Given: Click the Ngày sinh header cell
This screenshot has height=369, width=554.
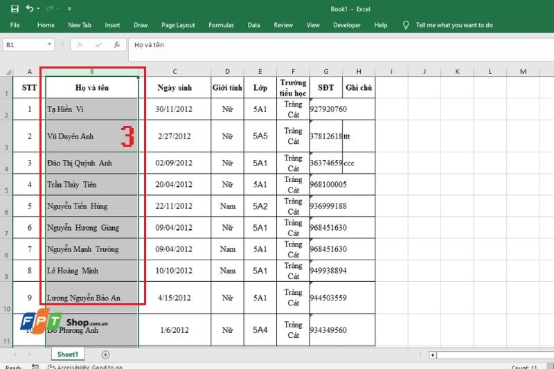Looking at the screenshot, I should pyautogui.click(x=175, y=87).
